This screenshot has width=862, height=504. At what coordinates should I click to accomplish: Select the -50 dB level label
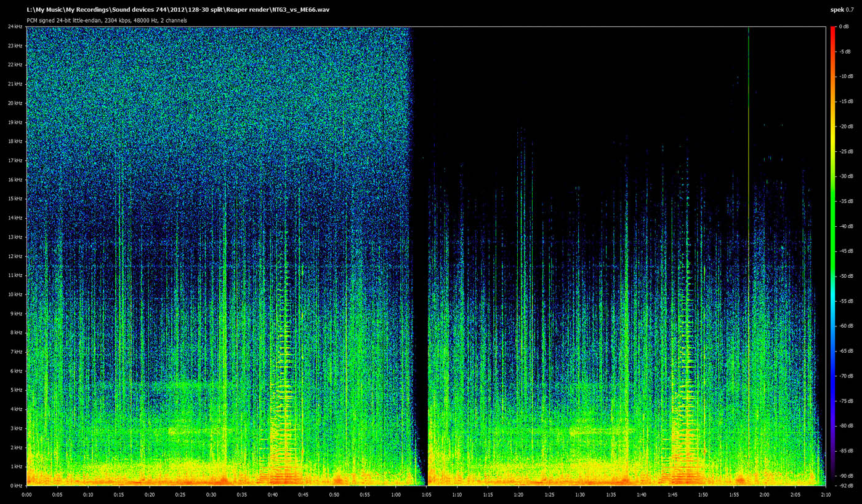pyautogui.click(x=845, y=276)
